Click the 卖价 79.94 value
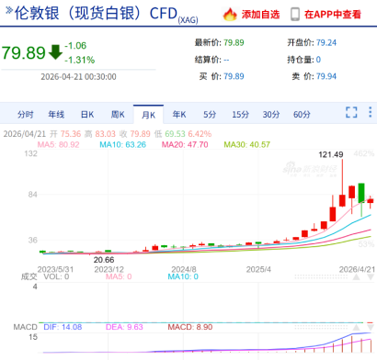 (326, 76)
